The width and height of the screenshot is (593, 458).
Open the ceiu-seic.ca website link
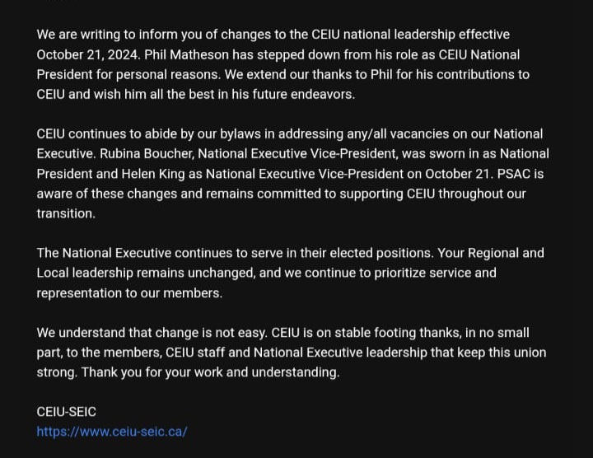coord(112,431)
